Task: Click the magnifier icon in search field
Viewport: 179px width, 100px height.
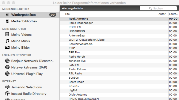Action: [x=150, y=8]
